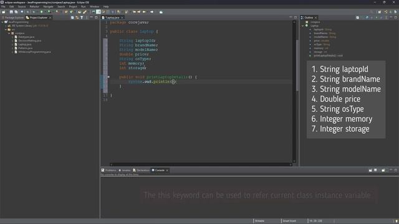Collapse the JavaProgramming project node

[2, 22]
